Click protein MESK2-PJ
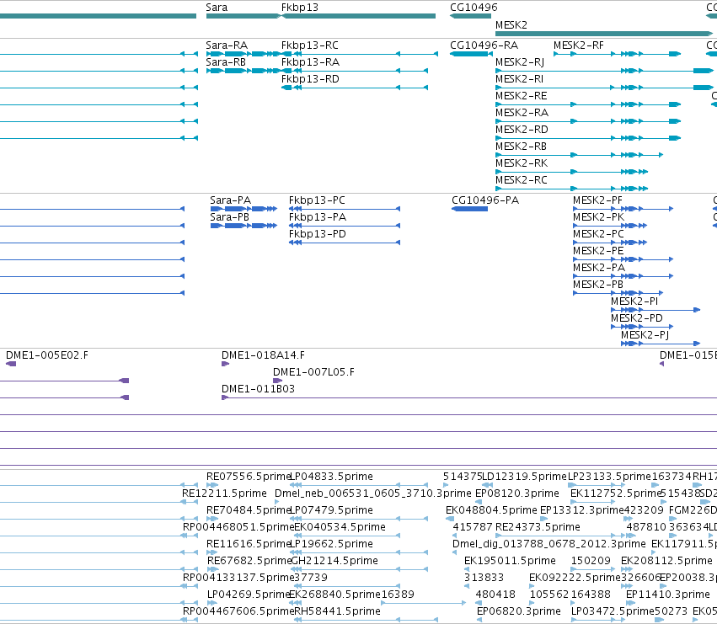Viewport: 717px width, 624px height. 645,335
